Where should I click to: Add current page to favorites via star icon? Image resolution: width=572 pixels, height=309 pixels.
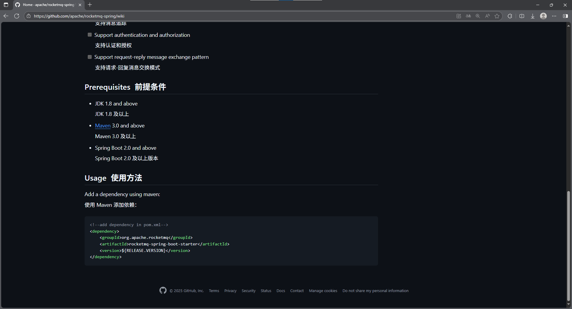pyautogui.click(x=497, y=16)
